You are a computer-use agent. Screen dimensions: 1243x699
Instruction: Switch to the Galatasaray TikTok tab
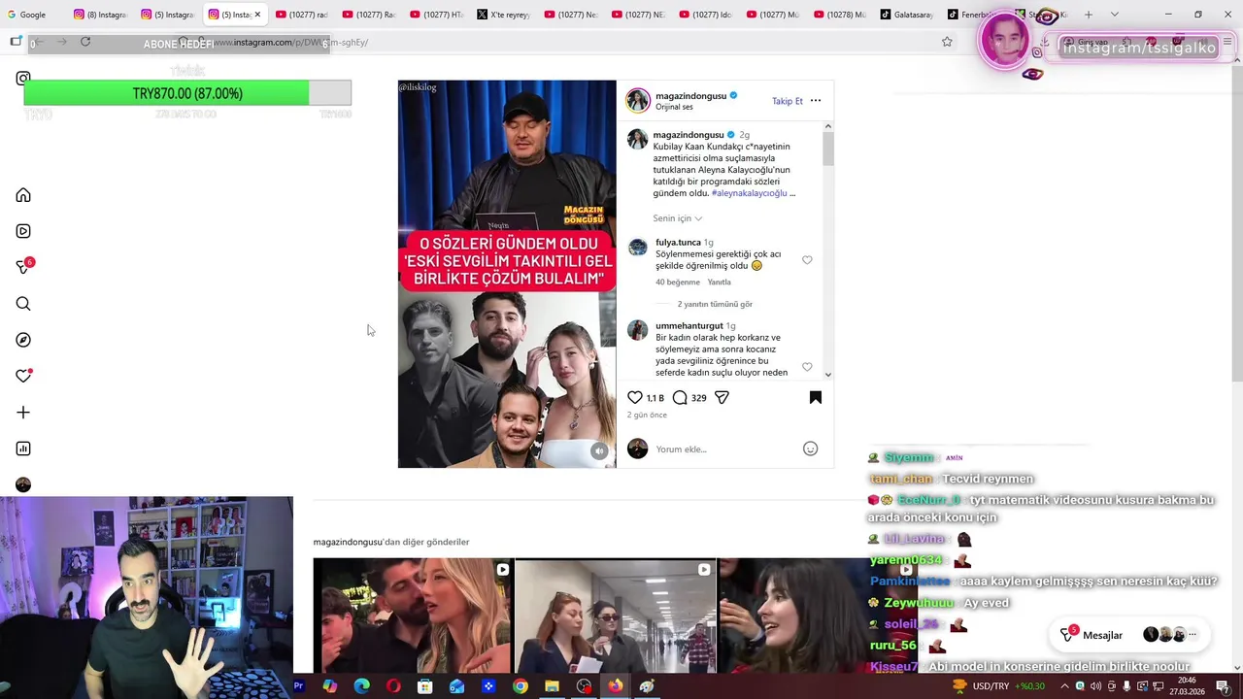(x=906, y=15)
